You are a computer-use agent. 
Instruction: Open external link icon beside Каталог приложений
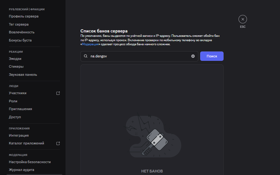click(58, 143)
